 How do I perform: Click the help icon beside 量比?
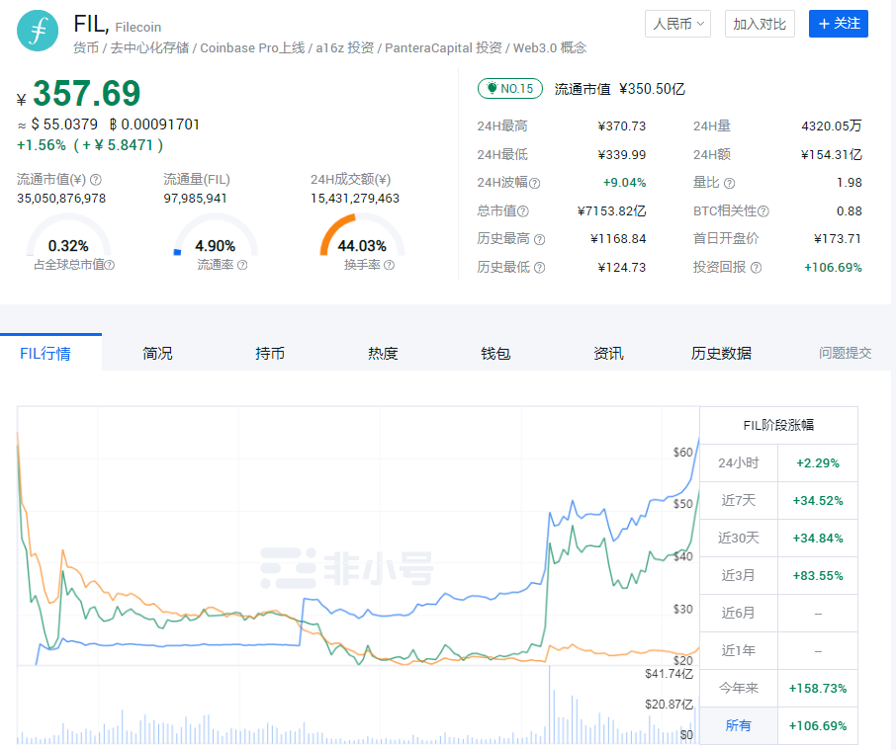(x=729, y=183)
